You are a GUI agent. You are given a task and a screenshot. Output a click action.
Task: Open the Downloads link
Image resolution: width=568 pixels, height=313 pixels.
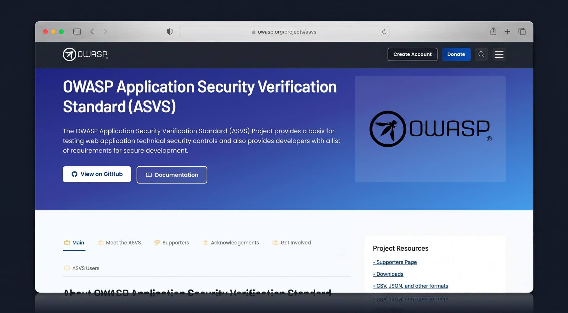(388, 274)
